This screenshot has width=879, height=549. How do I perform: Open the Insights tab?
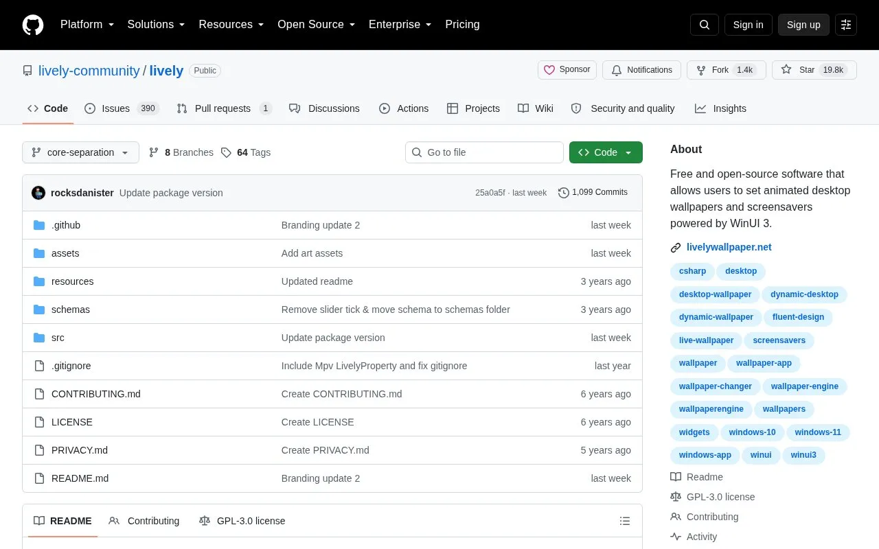[x=720, y=108]
